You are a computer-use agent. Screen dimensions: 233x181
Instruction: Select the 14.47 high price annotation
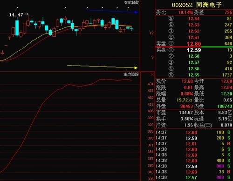(16, 15)
